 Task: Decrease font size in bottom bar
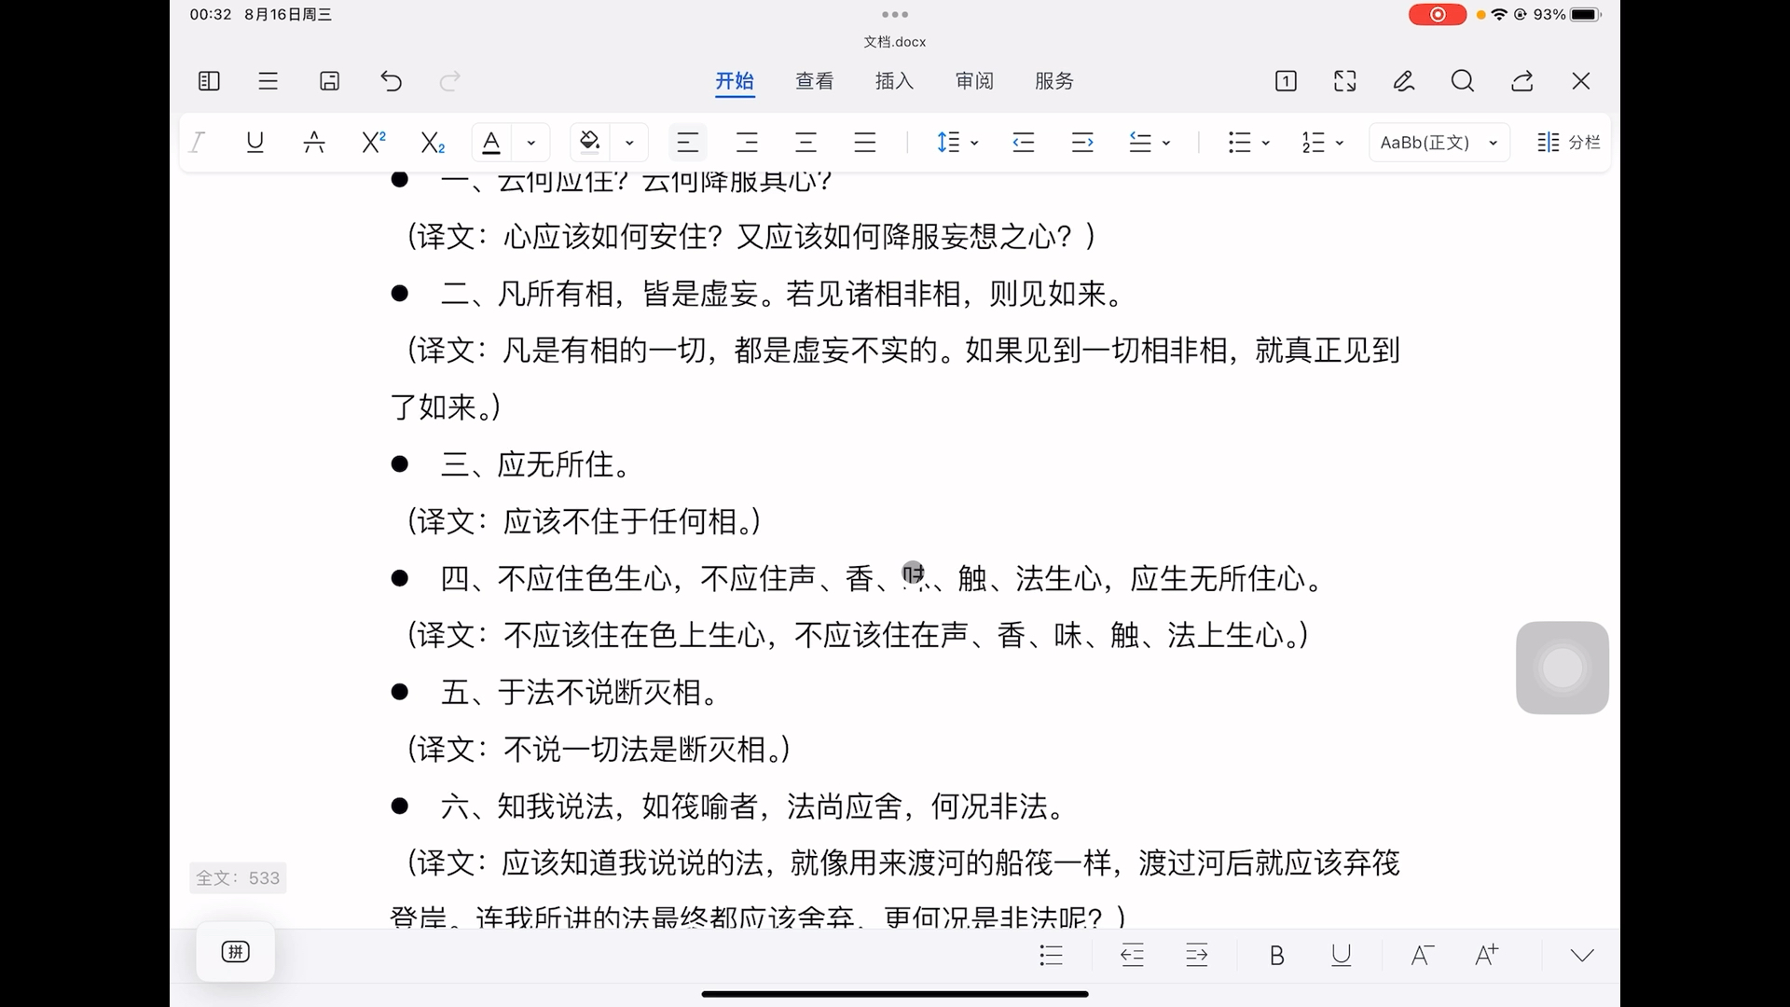[1422, 955]
